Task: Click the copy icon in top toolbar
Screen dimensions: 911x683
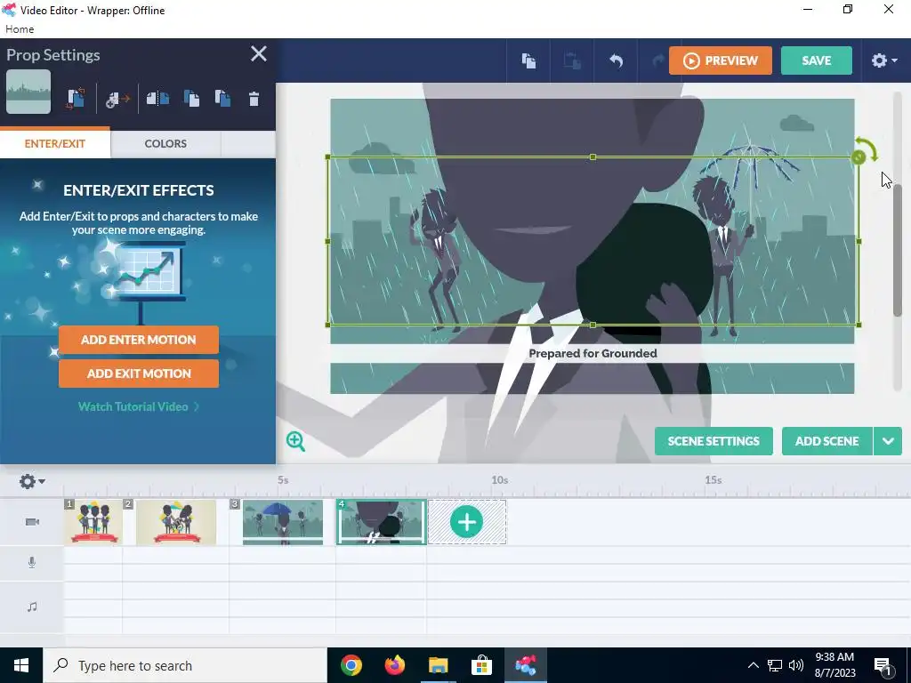Action: (x=528, y=60)
